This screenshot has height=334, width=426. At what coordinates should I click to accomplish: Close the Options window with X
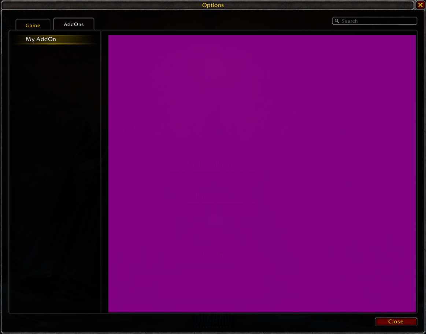(420, 5)
